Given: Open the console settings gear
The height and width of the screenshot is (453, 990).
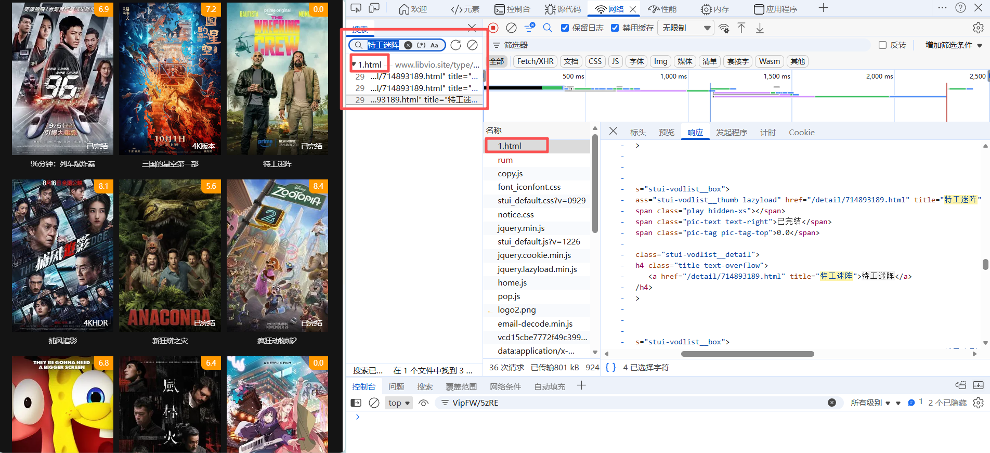Looking at the screenshot, I should tap(978, 403).
